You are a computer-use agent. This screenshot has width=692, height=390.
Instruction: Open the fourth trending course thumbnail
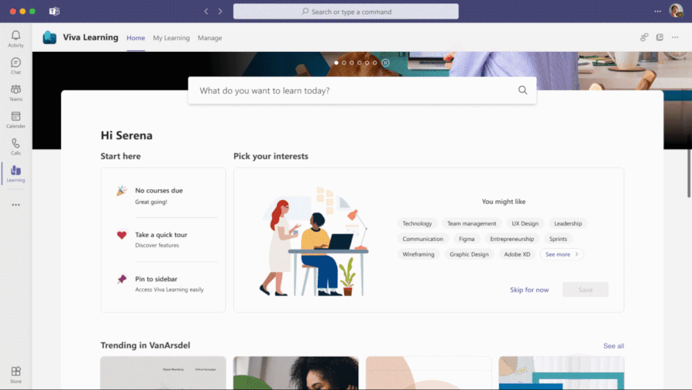pos(561,373)
